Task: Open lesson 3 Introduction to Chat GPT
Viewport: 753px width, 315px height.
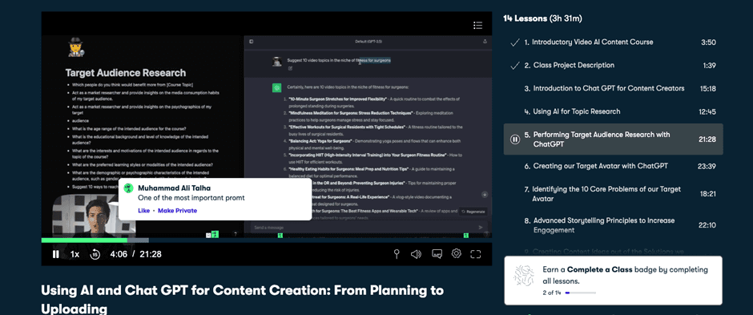Action: coord(614,88)
